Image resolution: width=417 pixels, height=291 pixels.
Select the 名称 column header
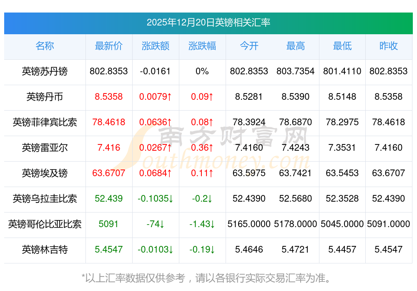(45, 46)
